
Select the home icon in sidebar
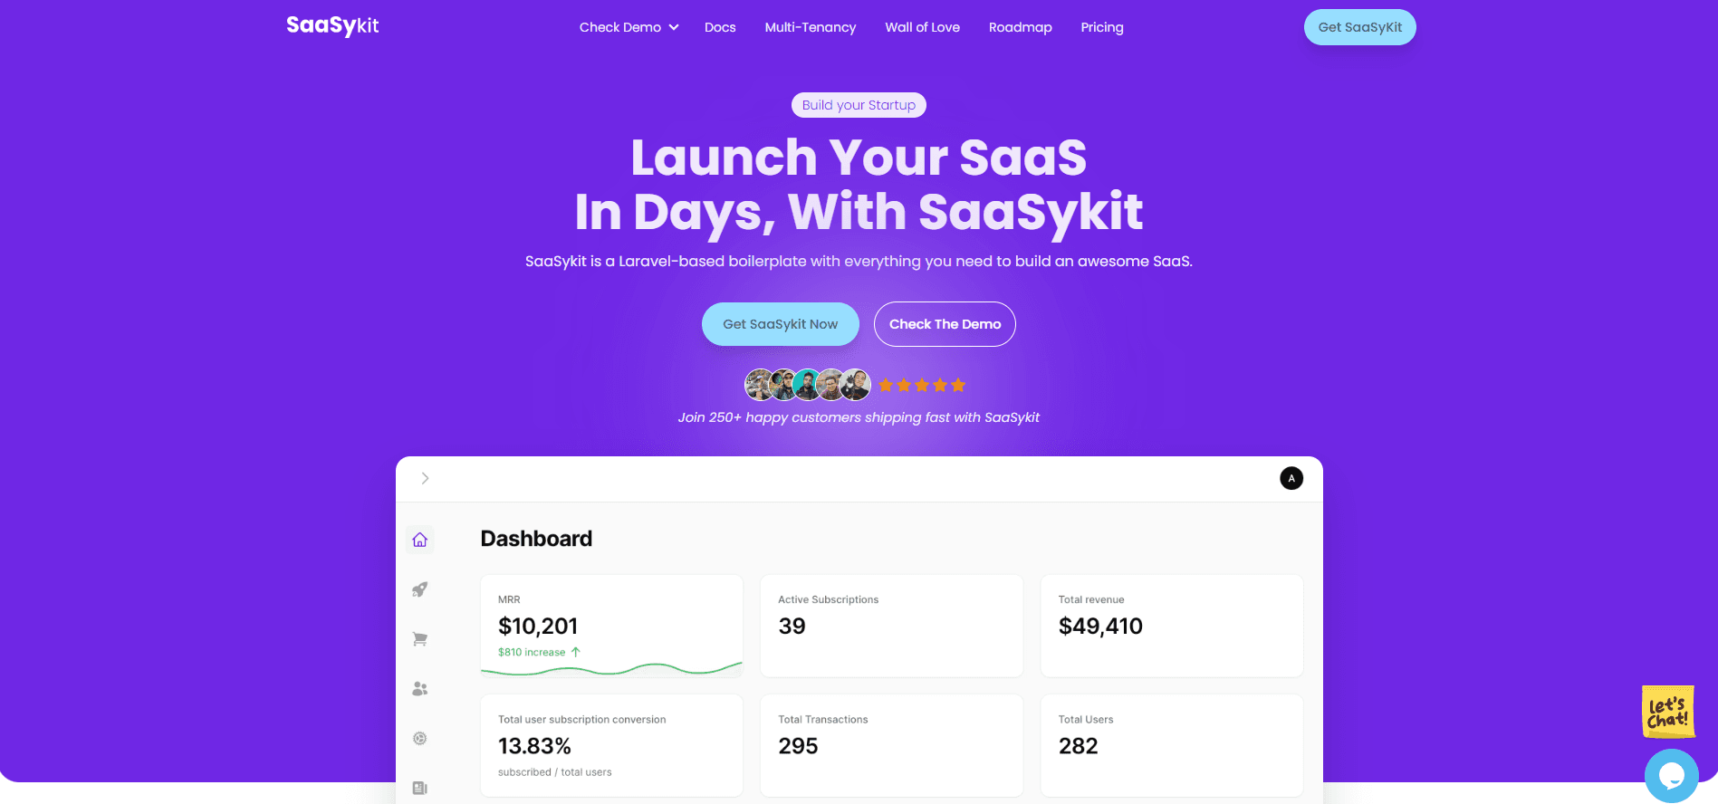coord(419,540)
